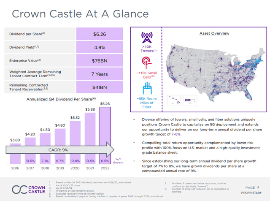Click the 2017 axis label
This screenshot has height=201, width=270.
pyautogui.click(x=30, y=168)
